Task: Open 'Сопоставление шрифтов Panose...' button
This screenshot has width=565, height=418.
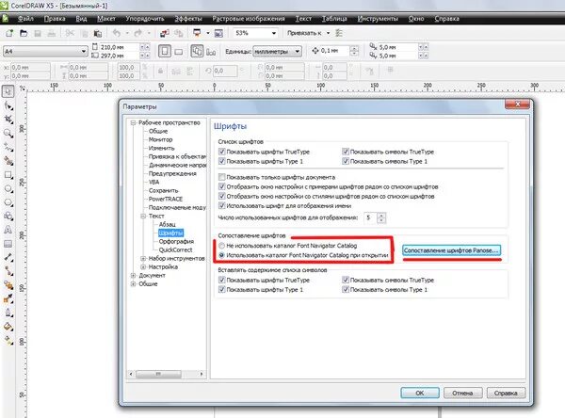Action: (x=451, y=250)
